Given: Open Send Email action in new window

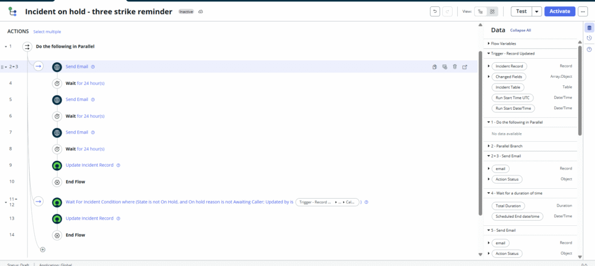Looking at the screenshot, I should click(464, 67).
